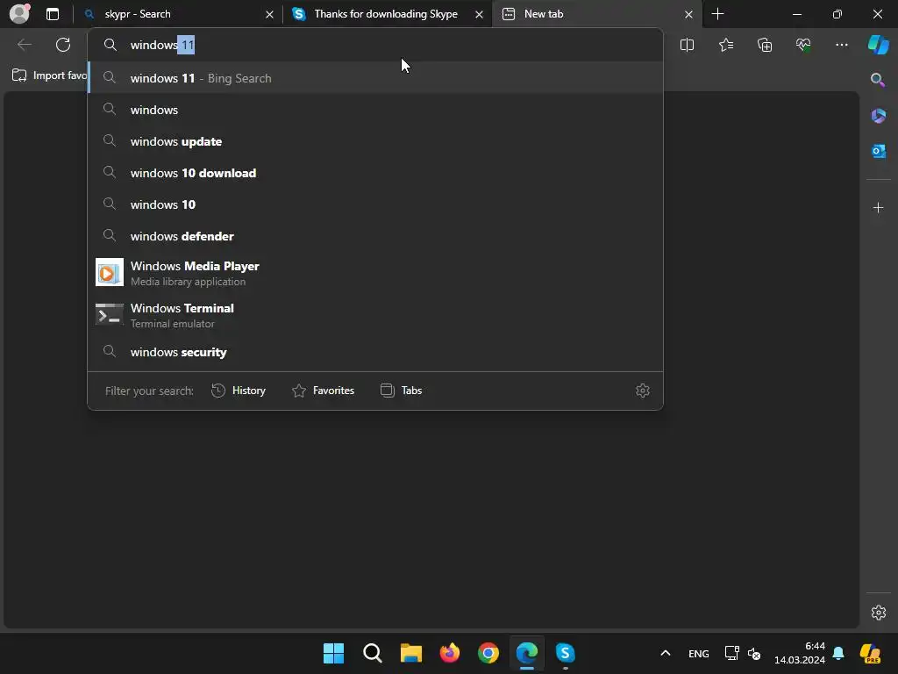Close the Thanks for downloading Skype tab
This screenshot has width=898, height=674.
point(479,14)
